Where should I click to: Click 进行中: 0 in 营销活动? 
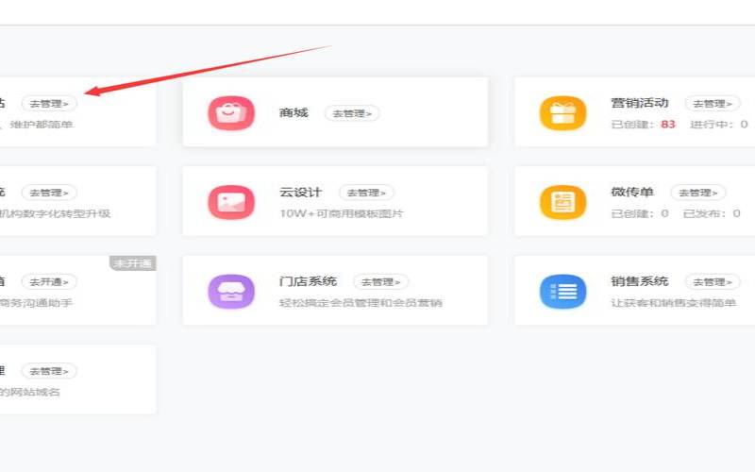click(x=719, y=125)
